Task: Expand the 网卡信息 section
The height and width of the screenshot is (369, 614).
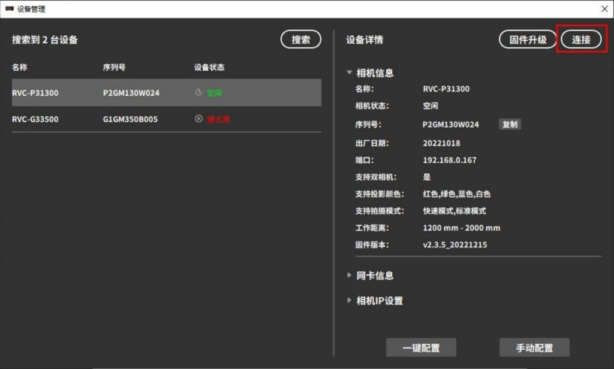Action: point(350,276)
